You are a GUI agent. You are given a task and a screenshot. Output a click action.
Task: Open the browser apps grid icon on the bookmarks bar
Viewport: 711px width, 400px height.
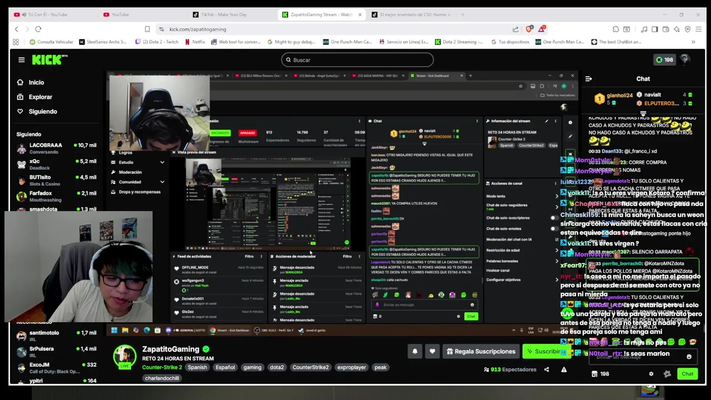(16, 42)
